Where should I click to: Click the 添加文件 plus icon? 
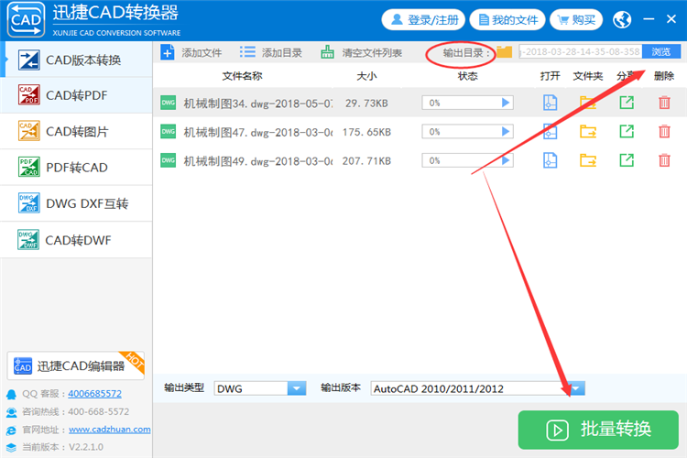click(x=168, y=52)
